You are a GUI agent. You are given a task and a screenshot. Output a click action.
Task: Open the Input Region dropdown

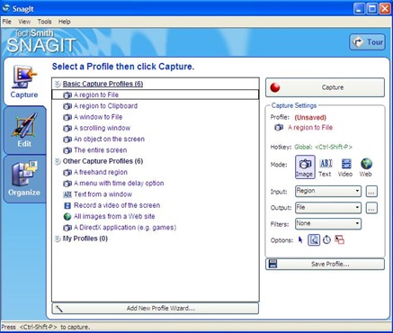(x=328, y=191)
